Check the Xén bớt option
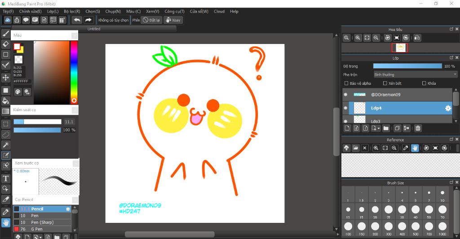 [x=385, y=83]
